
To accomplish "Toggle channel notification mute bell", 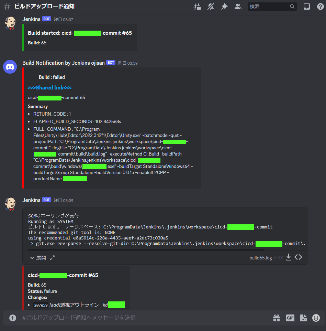I will [x=211, y=7].
